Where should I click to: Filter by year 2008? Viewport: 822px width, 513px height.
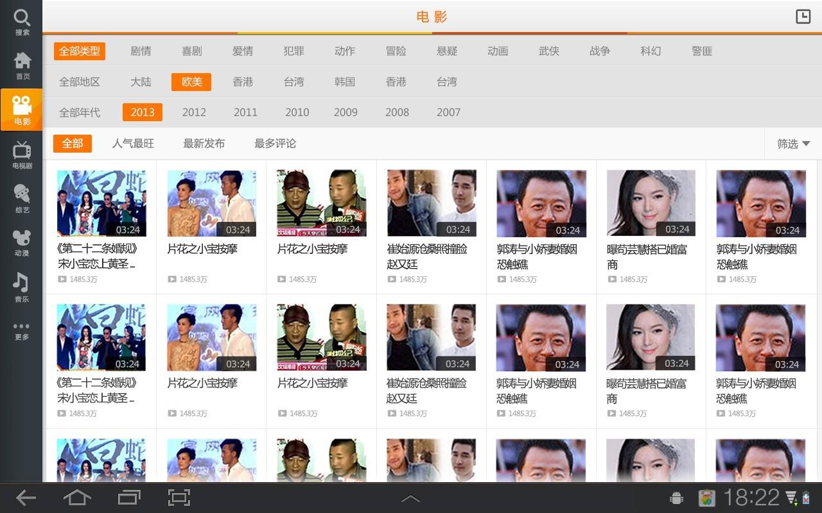(397, 112)
